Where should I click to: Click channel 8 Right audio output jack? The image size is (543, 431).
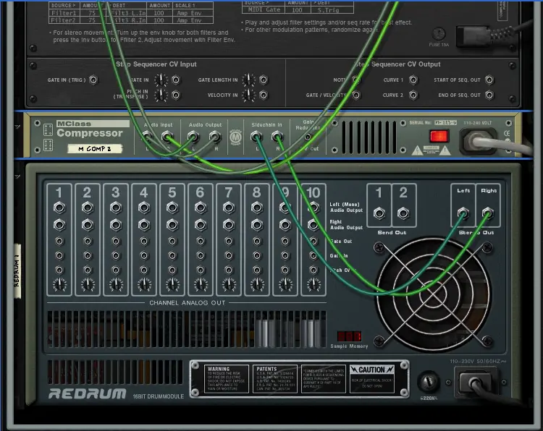pos(257,225)
